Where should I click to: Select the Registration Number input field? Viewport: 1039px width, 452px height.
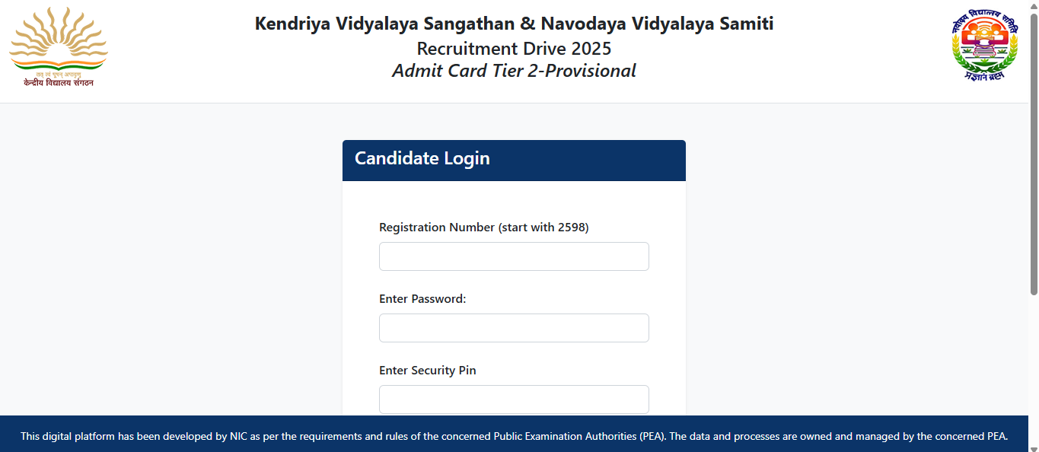(x=514, y=256)
